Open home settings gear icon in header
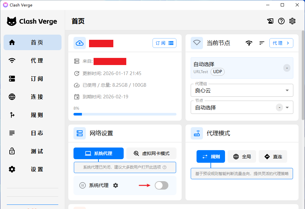The height and width of the screenshot is (209, 305). [x=292, y=21]
